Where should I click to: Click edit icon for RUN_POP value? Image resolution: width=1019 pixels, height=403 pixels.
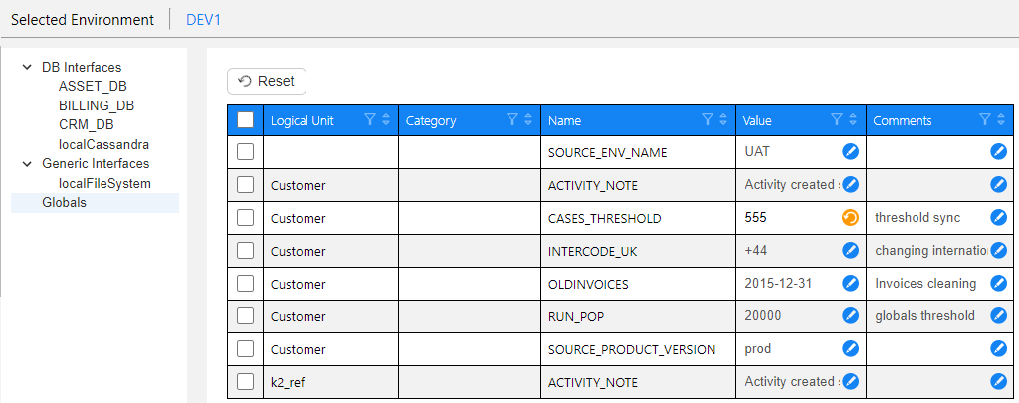point(850,316)
